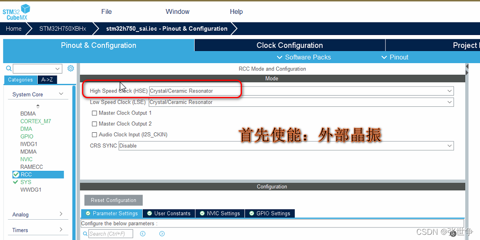Viewport: 480px width, 240px height.
Task: Click the green check icon next to RCC
Action: pos(16,174)
